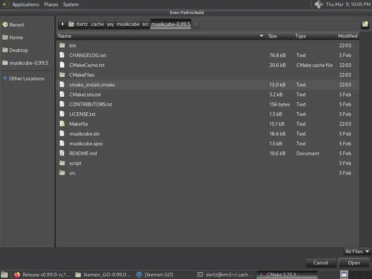
Task: Click the volume speaker icon in top panel
Action: (x=318, y=4)
